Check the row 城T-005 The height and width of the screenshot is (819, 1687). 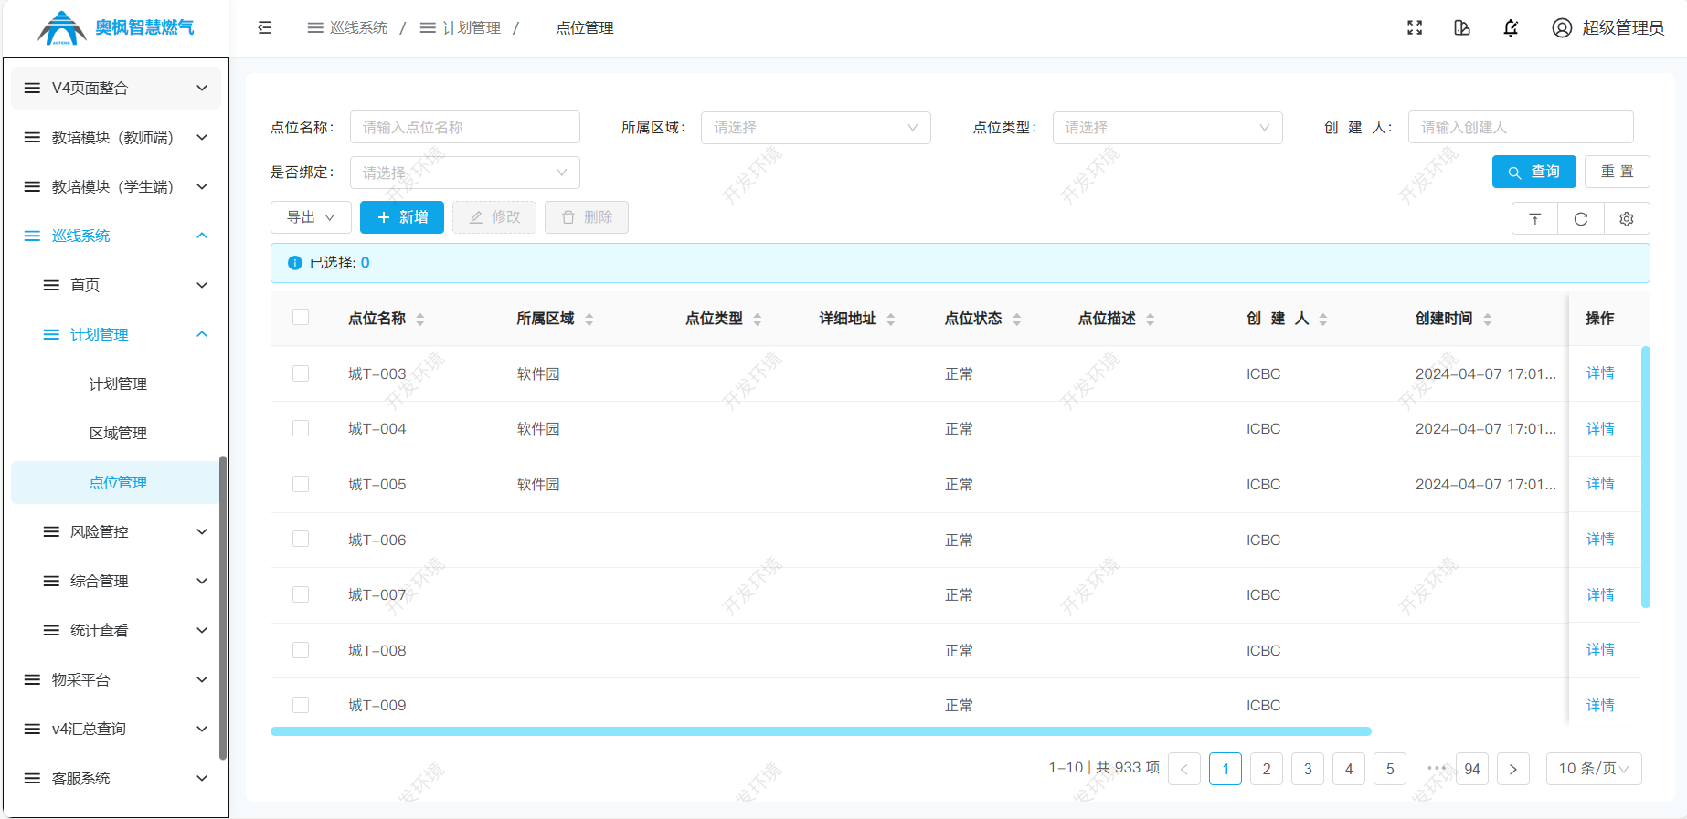[x=301, y=484]
